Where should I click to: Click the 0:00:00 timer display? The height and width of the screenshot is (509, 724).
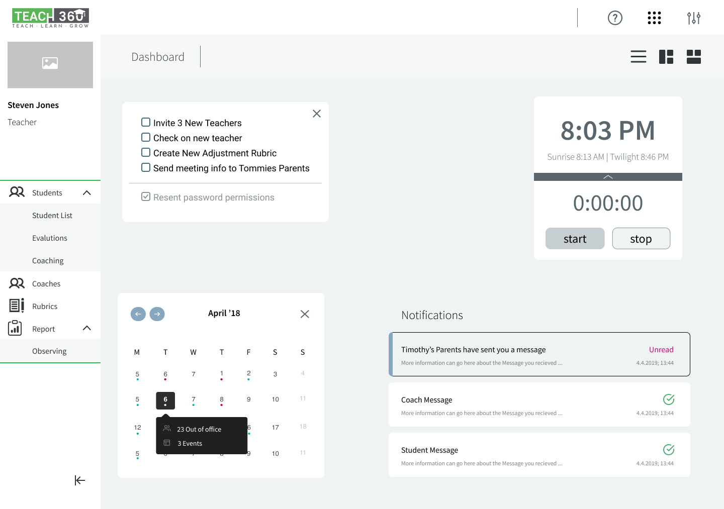[x=608, y=203]
